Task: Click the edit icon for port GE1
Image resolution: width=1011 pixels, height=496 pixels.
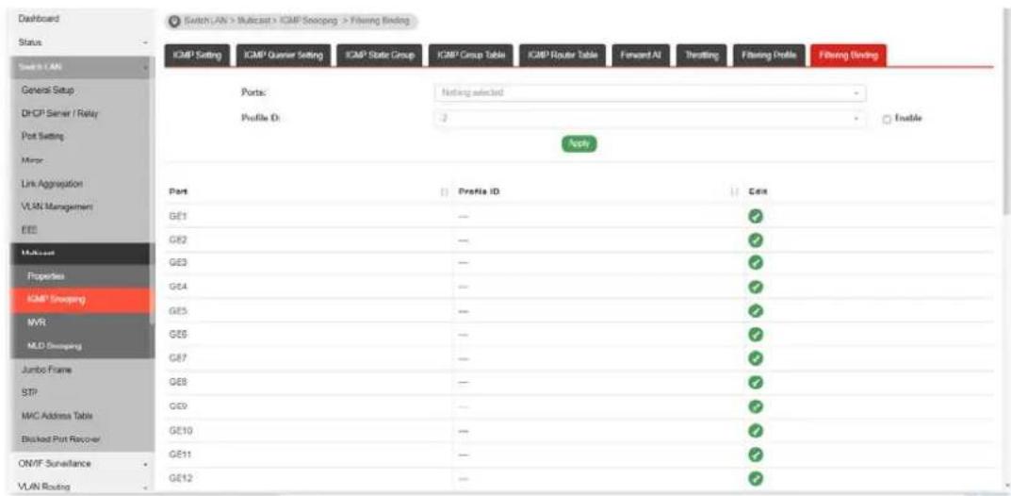Action: (x=755, y=217)
